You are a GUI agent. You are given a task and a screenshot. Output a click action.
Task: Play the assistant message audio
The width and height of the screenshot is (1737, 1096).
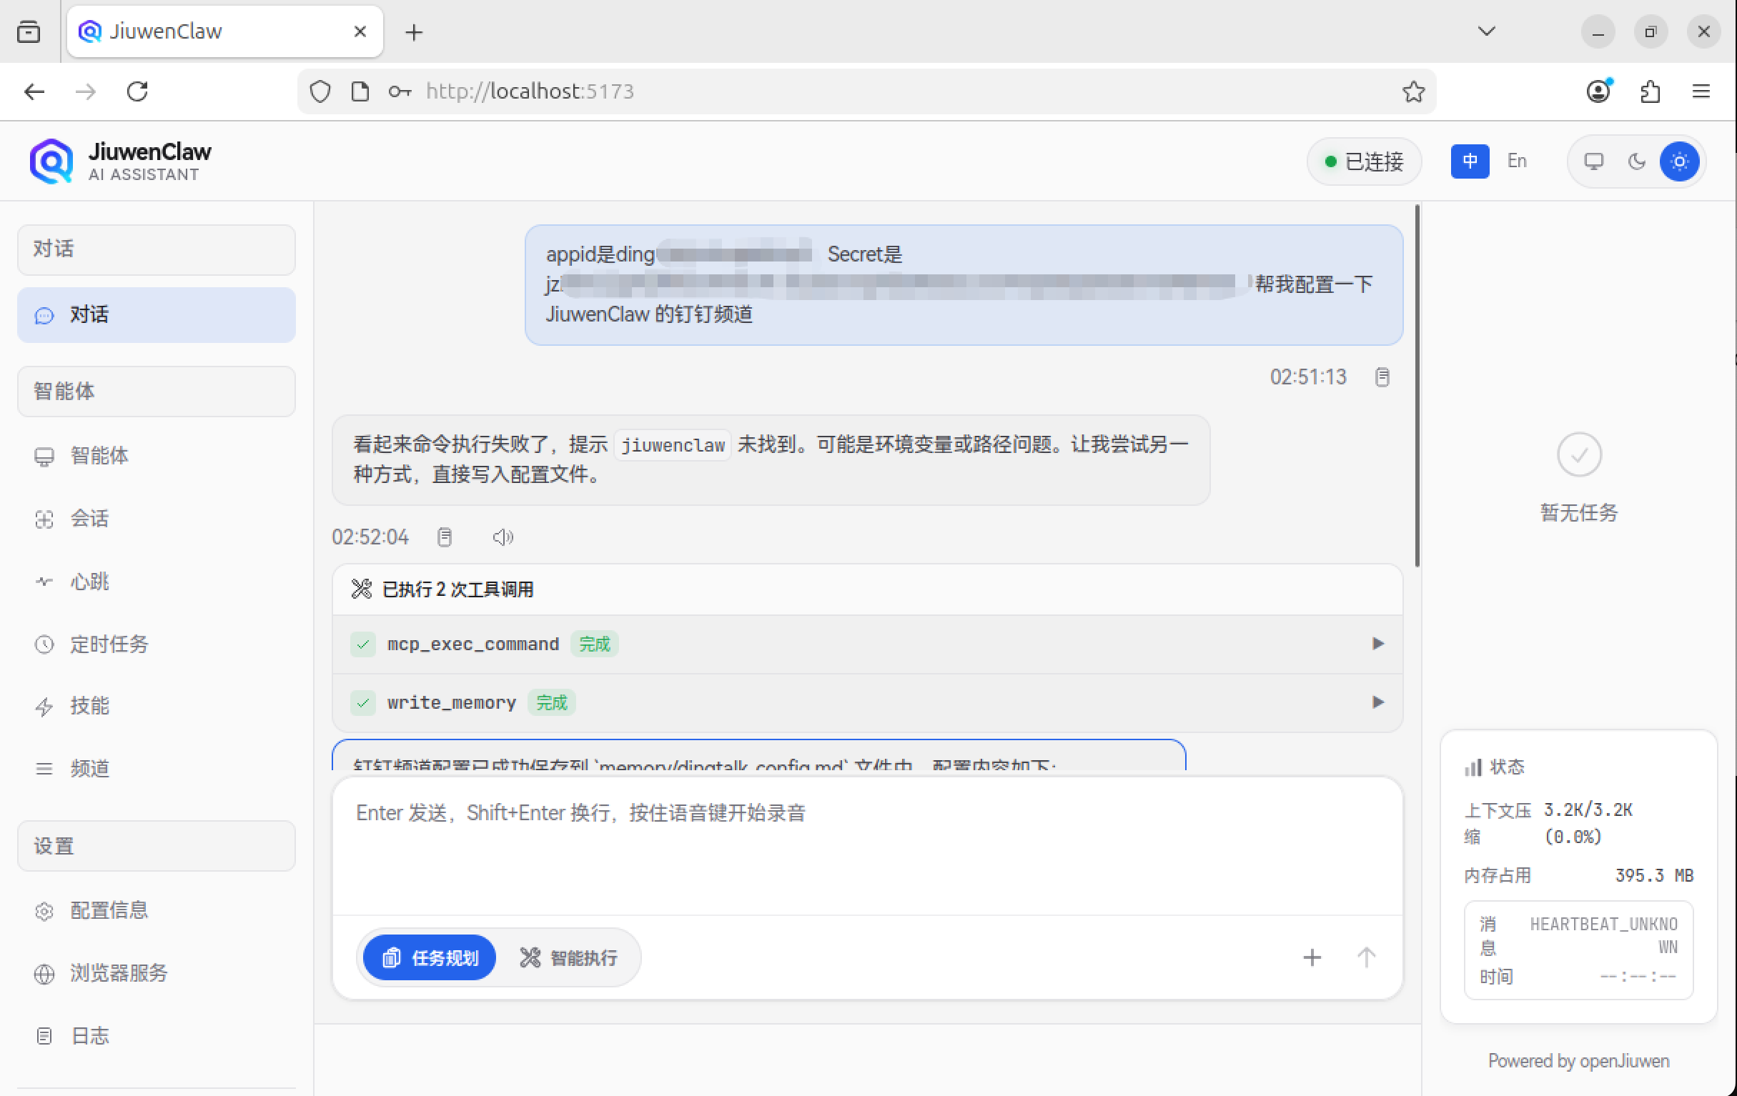point(503,537)
